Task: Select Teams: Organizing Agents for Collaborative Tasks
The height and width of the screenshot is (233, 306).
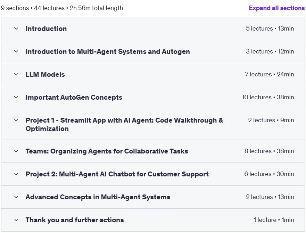Action: (x=107, y=151)
